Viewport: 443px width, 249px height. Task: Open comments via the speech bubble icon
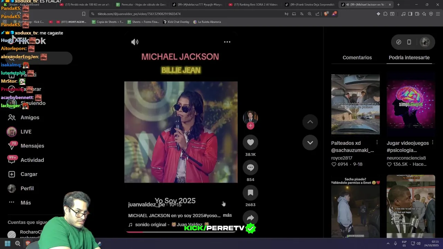coord(250,168)
